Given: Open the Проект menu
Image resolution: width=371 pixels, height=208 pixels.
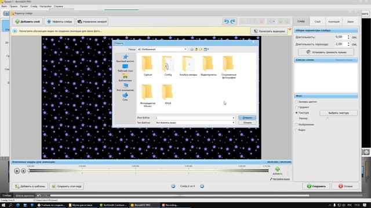Looking at the screenshot, I should point(24,6).
